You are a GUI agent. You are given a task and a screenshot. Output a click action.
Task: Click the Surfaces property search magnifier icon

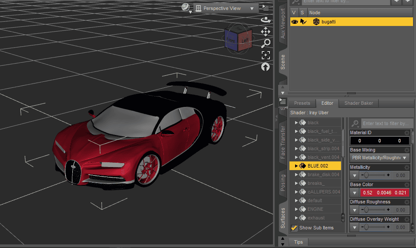pyautogui.click(x=355, y=123)
